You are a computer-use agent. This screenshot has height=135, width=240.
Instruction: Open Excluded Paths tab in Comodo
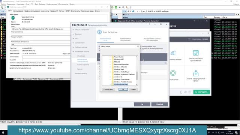pos(105,39)
